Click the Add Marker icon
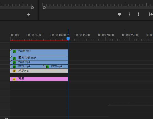The height and width of the screenshot is (119, 153). (119, 14)
